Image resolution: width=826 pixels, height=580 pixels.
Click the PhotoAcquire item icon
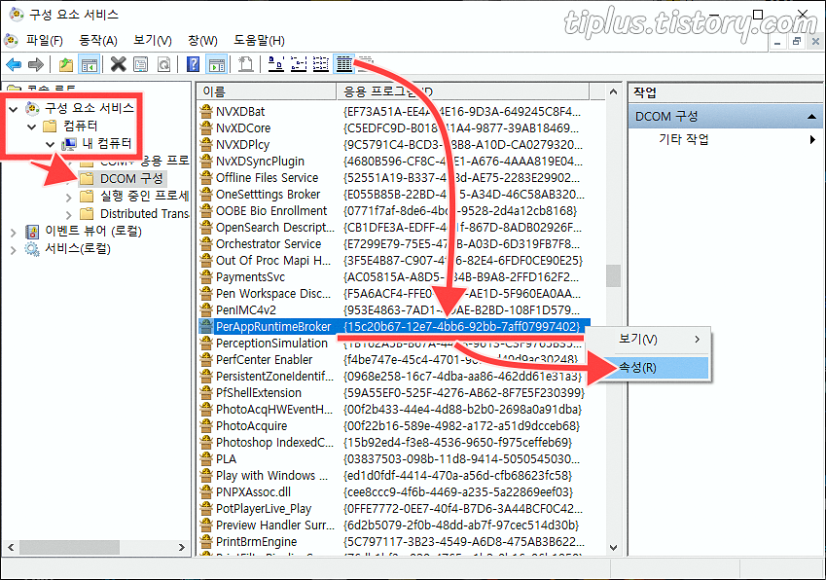(x=206, y=425)
